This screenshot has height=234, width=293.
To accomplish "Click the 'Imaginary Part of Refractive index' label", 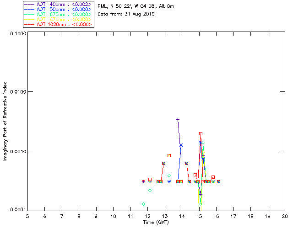I will click(x=5, y=121).
